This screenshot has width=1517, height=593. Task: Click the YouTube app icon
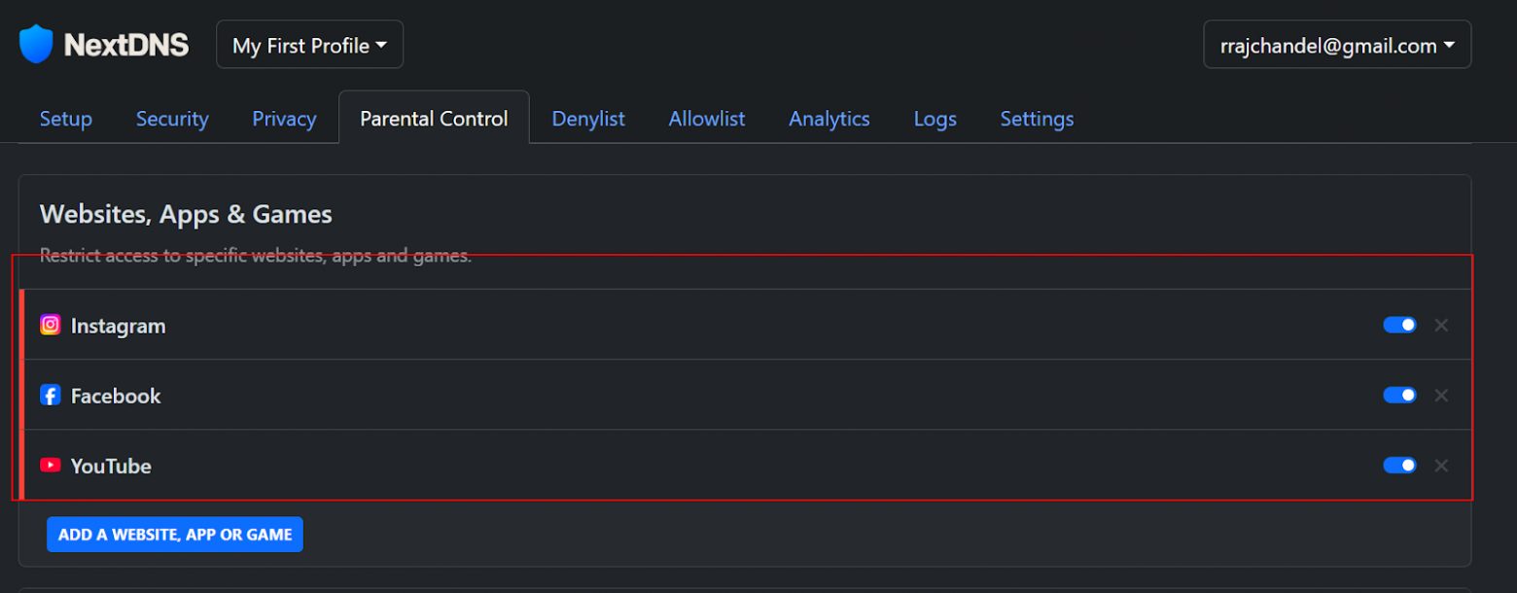point(51,466)
